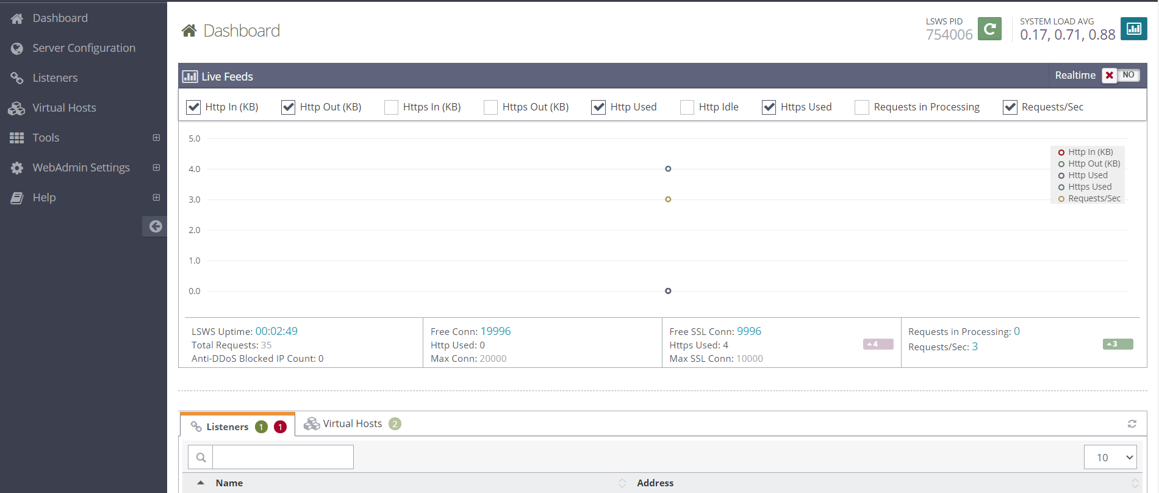This screenshot has height=493, width=1159.
Task: Click the Listeners chain icon in sidebar
Action: pos(17,78)
